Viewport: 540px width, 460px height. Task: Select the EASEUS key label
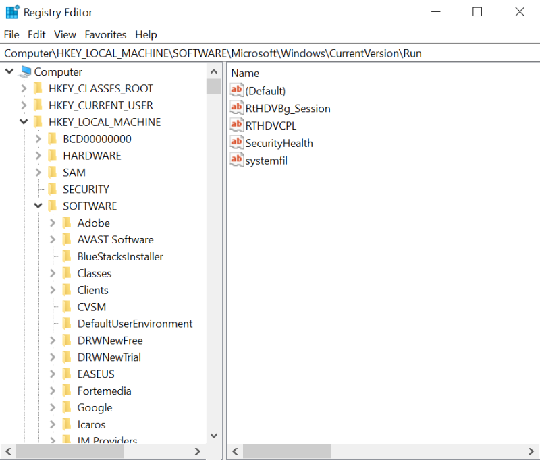point(96,374)
